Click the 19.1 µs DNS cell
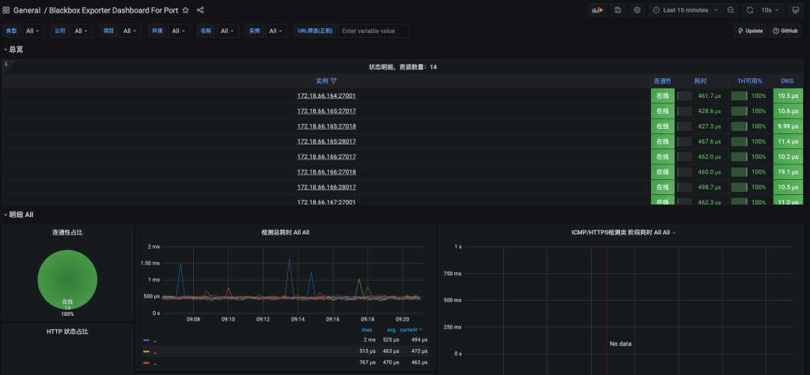This screenshot has height=375, width=810. [x=789, y=172]
